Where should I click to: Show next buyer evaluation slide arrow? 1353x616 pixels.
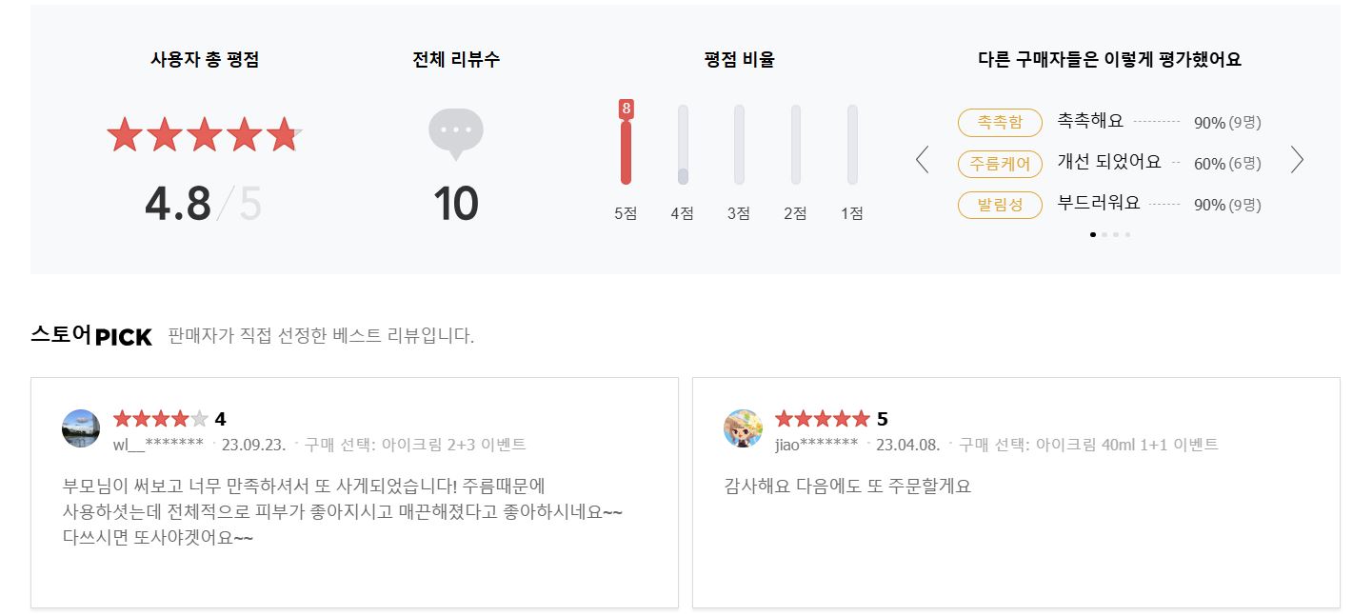[x=1296, y=160]
